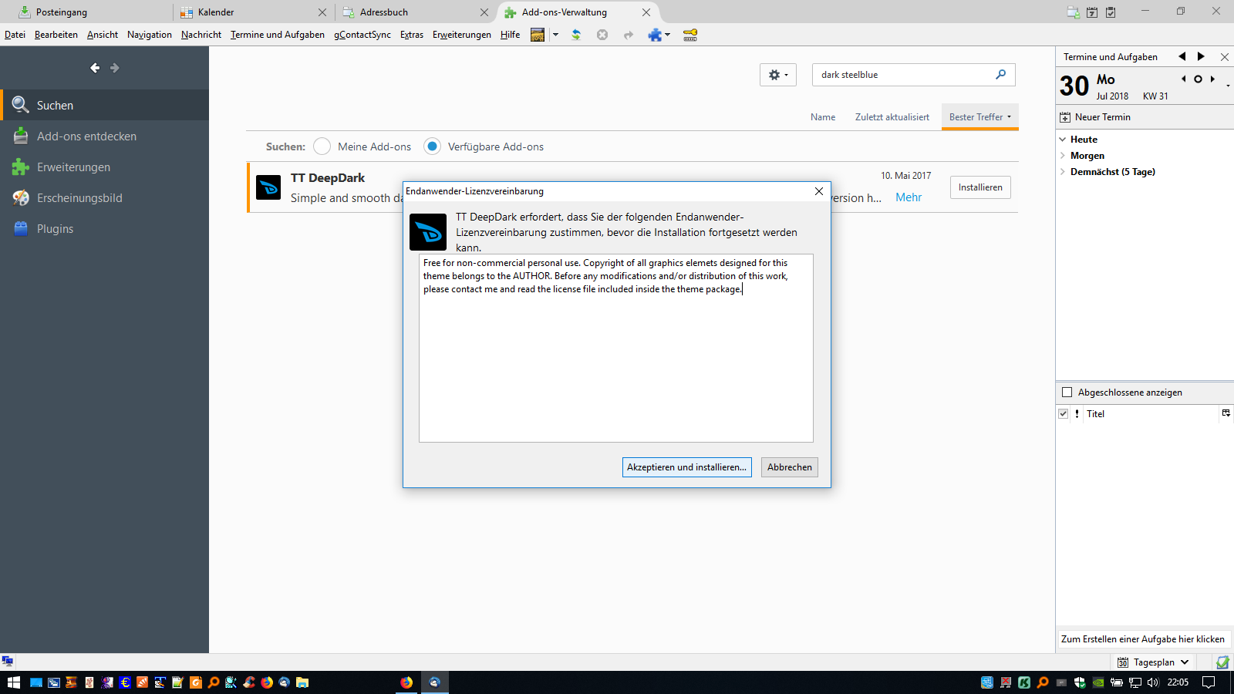1234x694 pixels.
Task: Open the Bearbeiten menu
Action: [56, 35]
